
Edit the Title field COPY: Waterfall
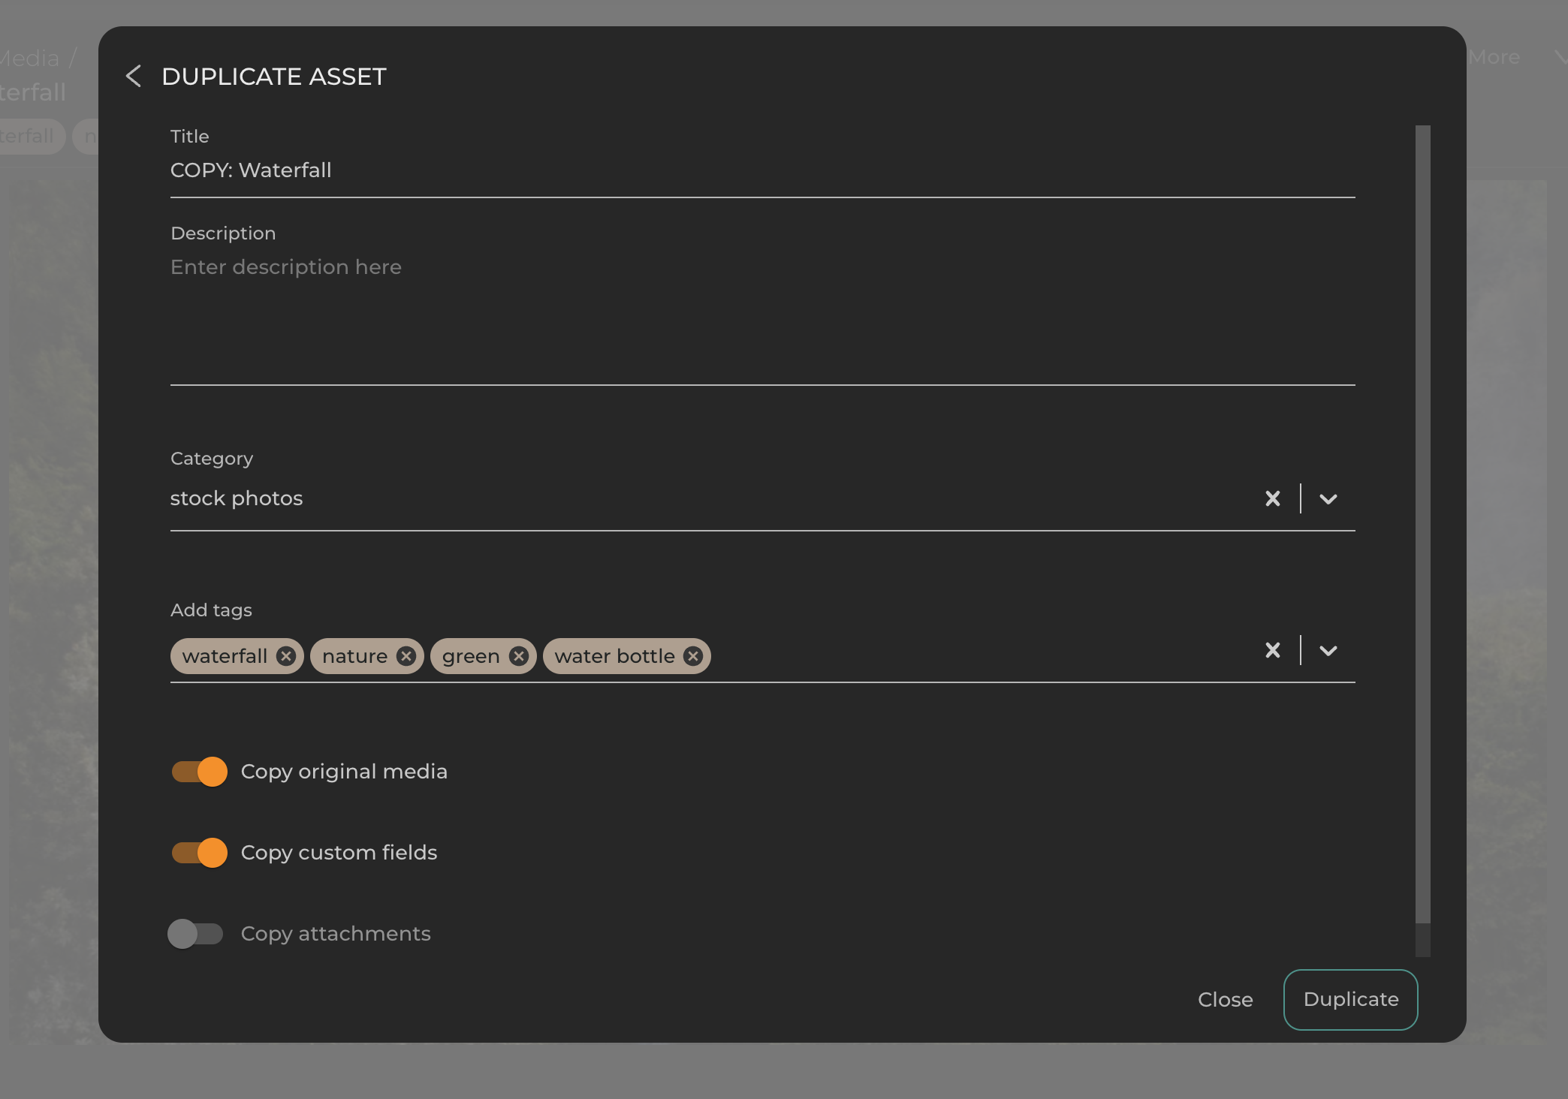[x=762, y=170]
